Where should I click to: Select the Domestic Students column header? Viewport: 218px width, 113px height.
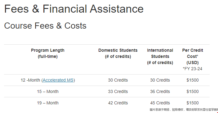click(x=118, y=53)
